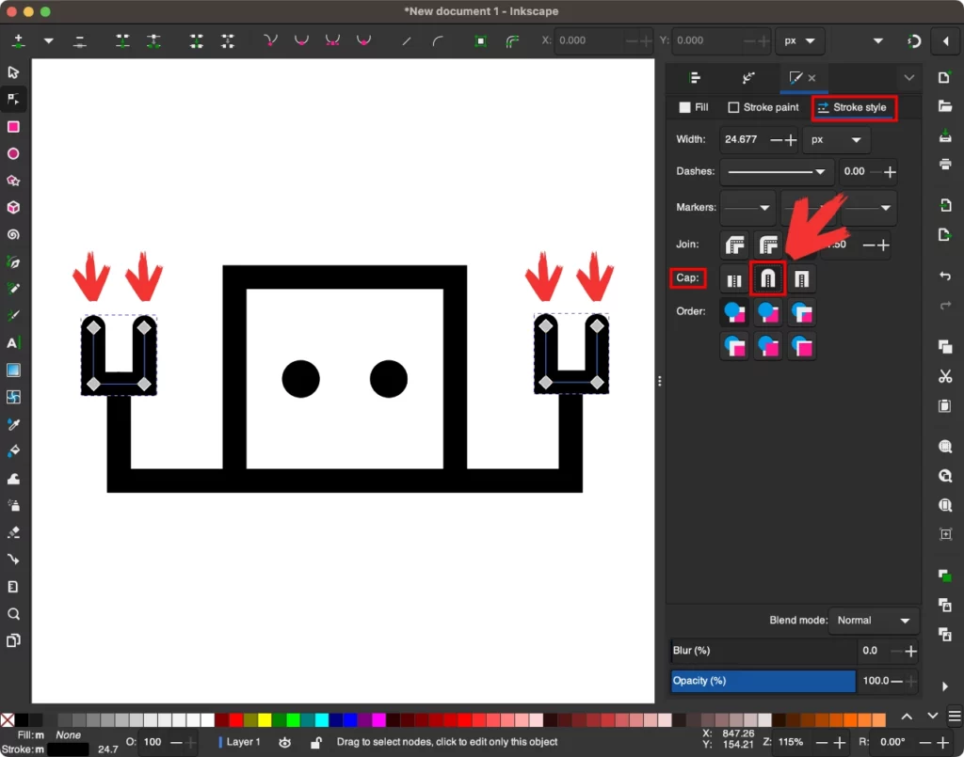Make selected segments lines
Screen dimensions: 964x757
coord(406,41)
